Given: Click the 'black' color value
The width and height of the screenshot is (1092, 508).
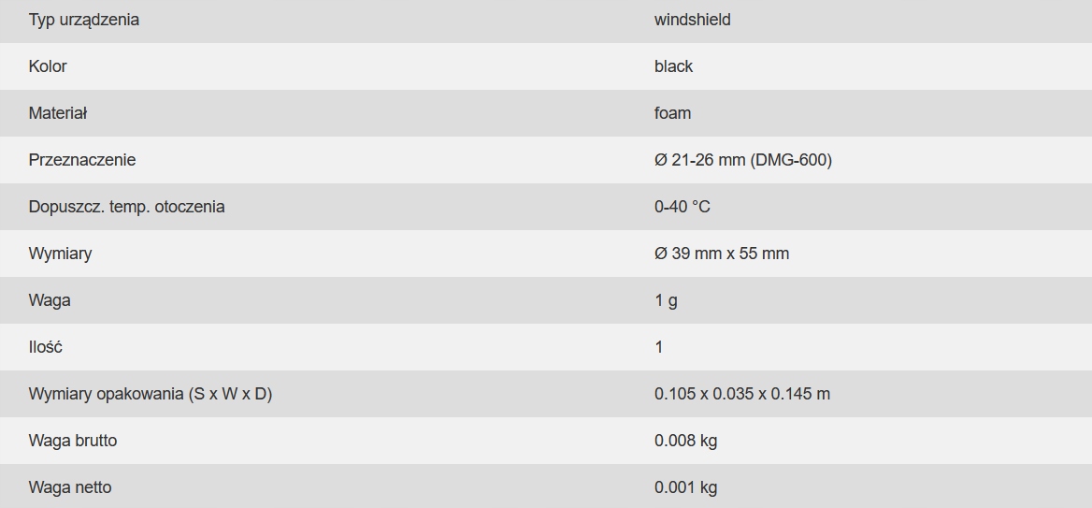Looking at the screenshot, I should [x=673, y=66].
